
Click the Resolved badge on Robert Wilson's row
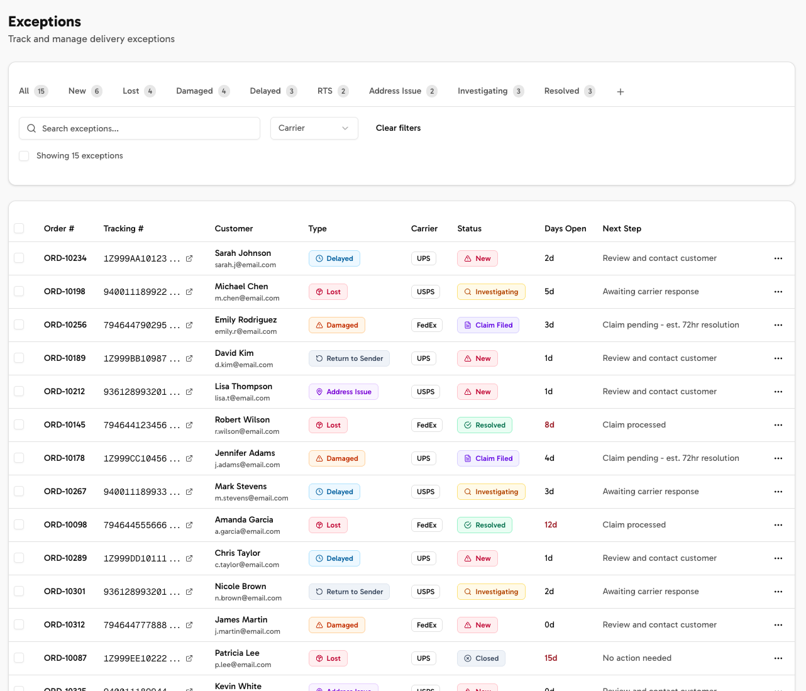click(484, 425)
